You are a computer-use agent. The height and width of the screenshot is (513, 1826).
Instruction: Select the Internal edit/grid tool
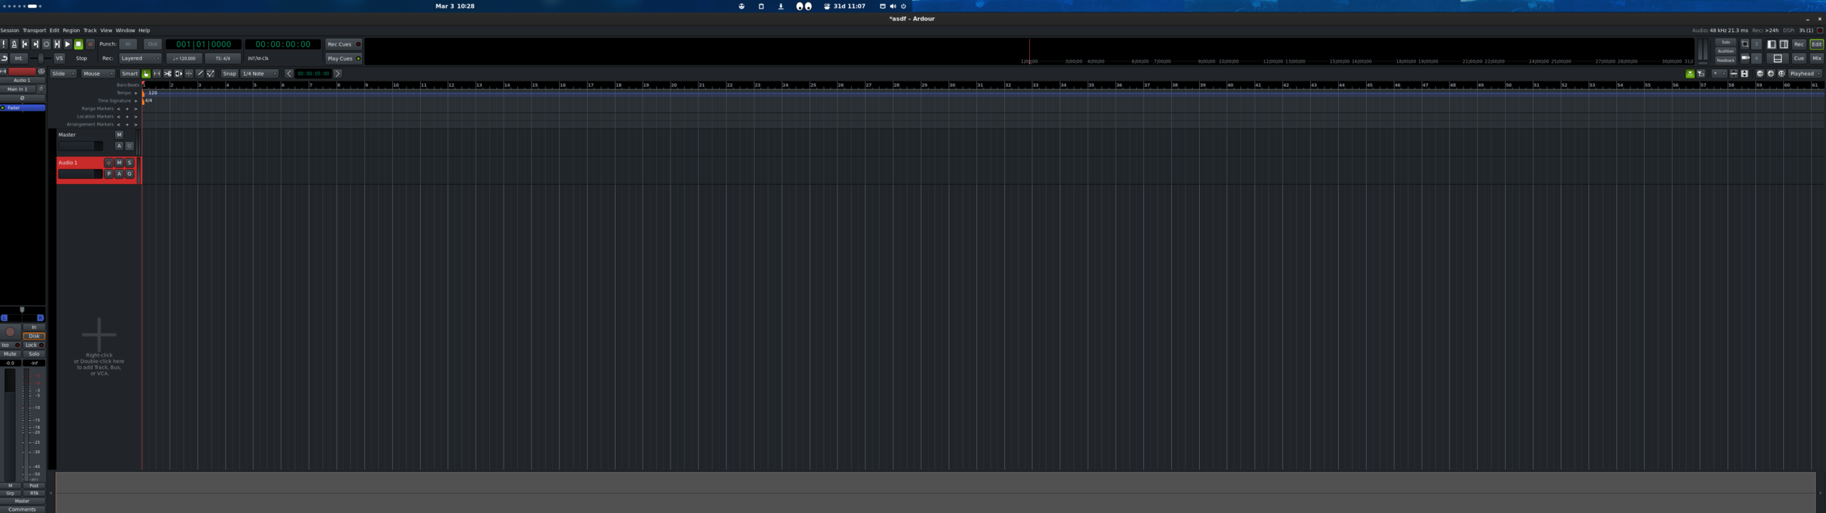pyautogui.click(x=210, y=73)
